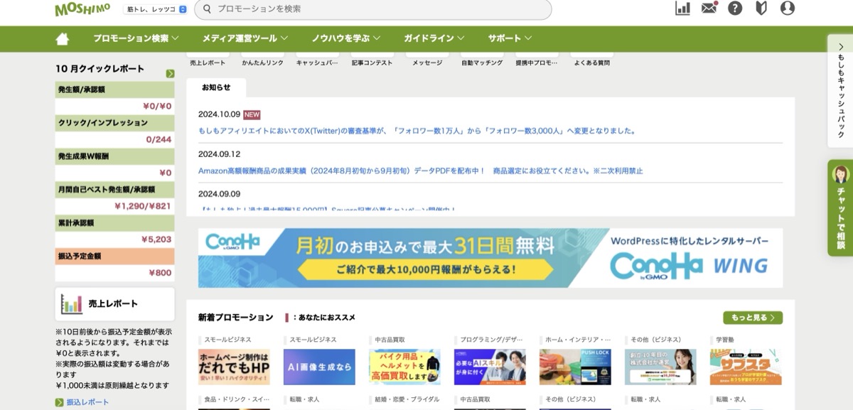
Task: Open the PUSH LOCK promotion thumbnail
Action: coord(575,367)
